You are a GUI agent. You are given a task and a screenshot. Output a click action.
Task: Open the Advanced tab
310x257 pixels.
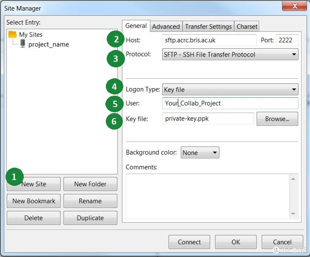tap(166, 26)
